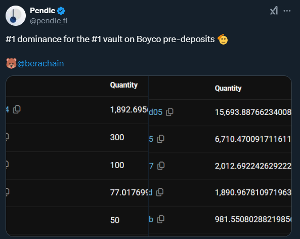The image size is (300, 239).
Task: Select the quantity 100 cell
Action: (x=117, y=165)
